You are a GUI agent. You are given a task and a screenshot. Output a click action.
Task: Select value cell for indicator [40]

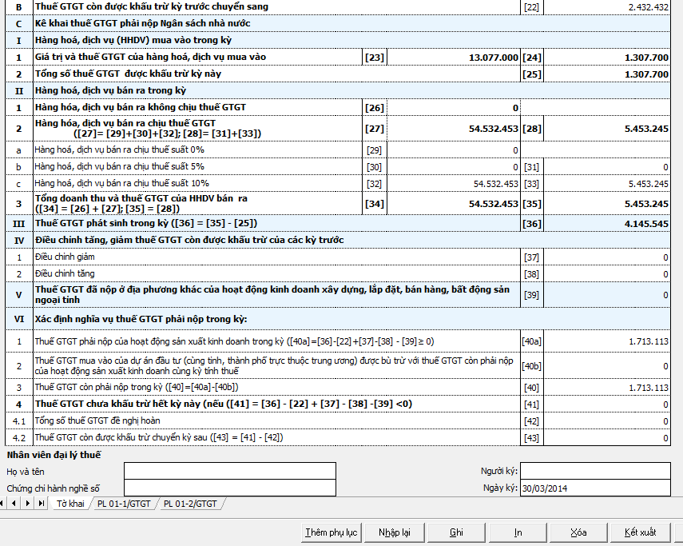coord(607,388)
